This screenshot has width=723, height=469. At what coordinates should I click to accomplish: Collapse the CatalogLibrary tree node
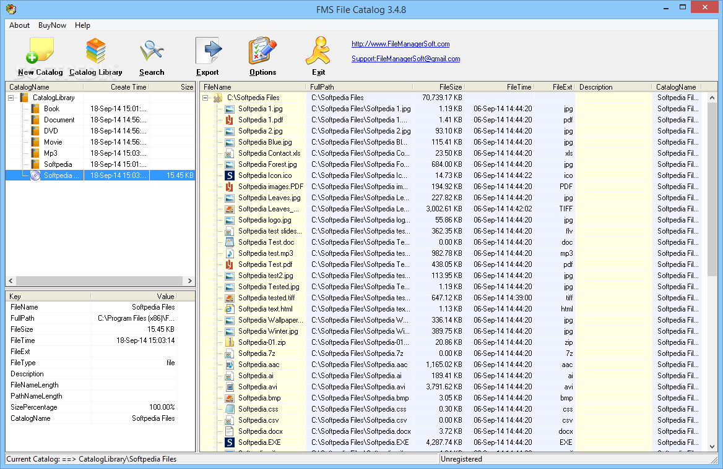click(x=11, y=97)
